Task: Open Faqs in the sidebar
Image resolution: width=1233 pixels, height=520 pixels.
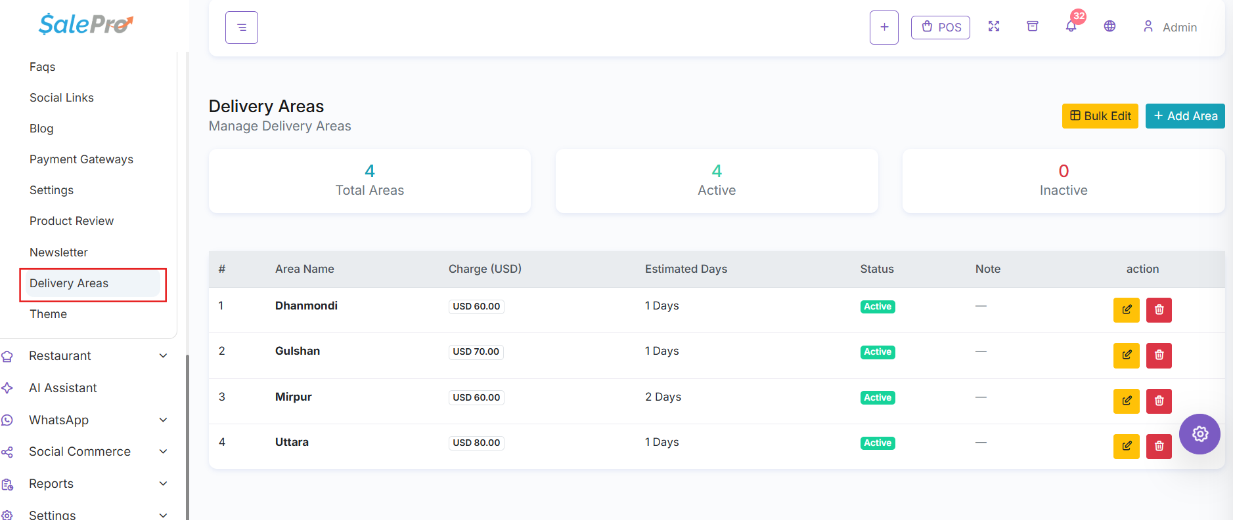Action: (x=43, y=67)
